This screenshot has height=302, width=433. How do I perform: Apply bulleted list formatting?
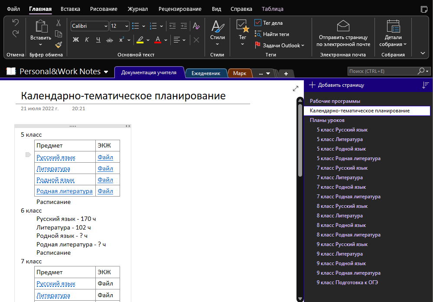point(135,26)
